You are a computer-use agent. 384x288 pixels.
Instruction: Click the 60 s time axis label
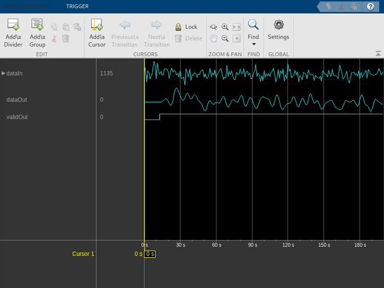[x=216, y=245]
